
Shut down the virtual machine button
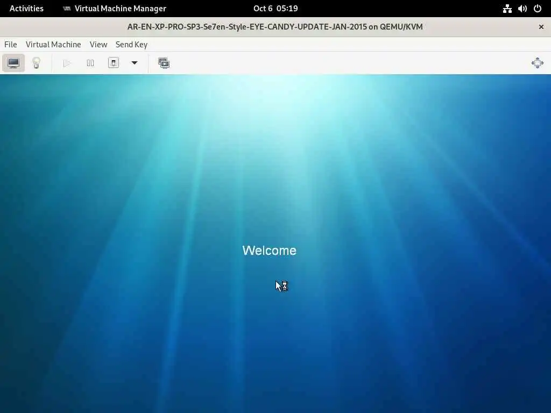pyautogui.click(x=113, y=63)
